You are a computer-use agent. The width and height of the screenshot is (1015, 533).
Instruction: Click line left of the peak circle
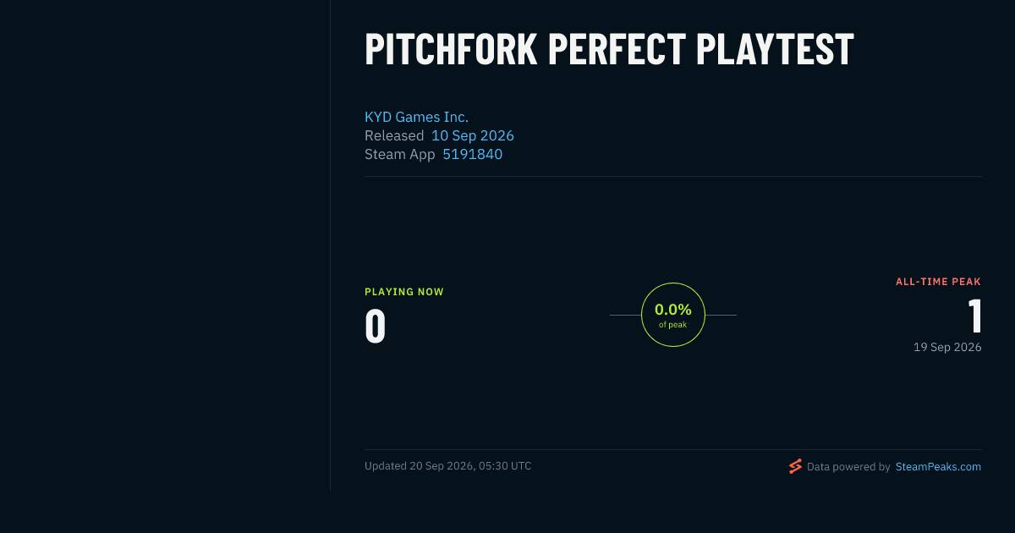(625, 315)
